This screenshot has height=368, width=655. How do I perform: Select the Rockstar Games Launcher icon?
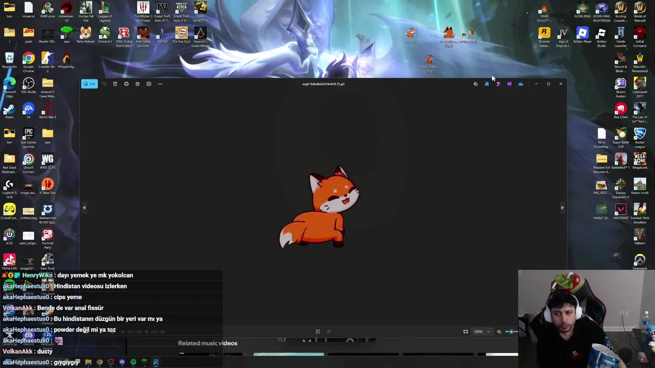coord(544,37)
